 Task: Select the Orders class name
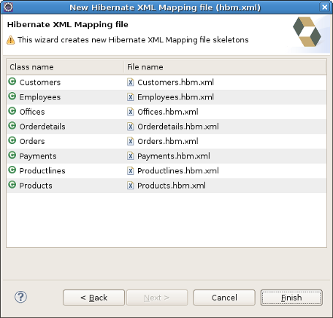point(32,141)
